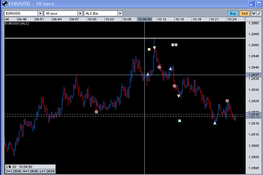Click the brown circle marker near 1.2640
This screenshot has width=263, height=175.
click(159, 67)
